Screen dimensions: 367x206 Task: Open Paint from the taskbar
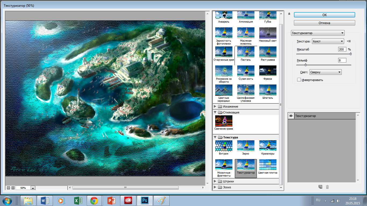point(161,201)
